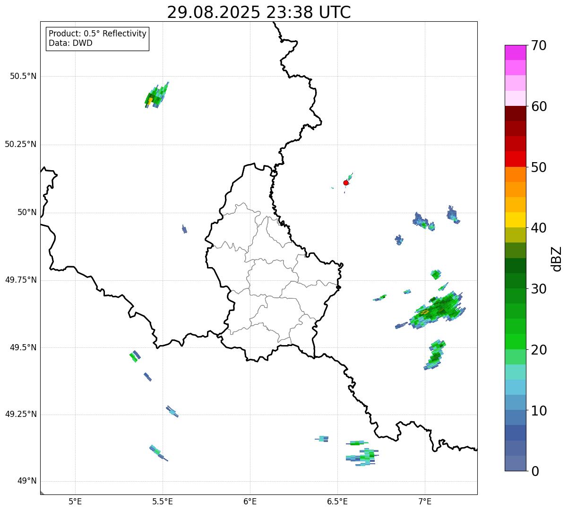The image size is (568, 511).
Task: Click the colorbar tick label "30"
Action: 539,289
